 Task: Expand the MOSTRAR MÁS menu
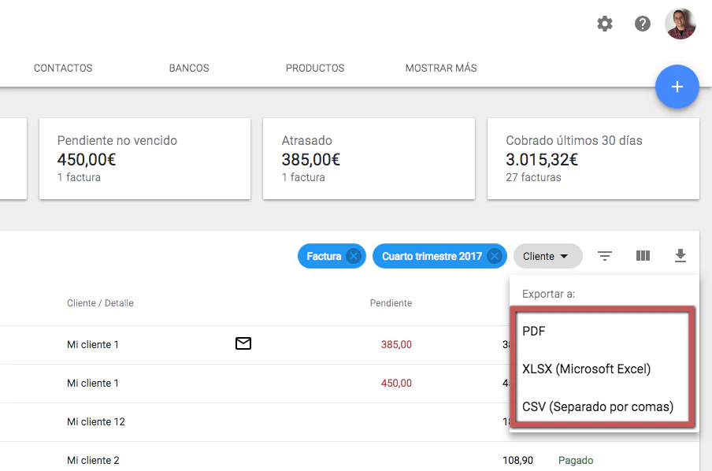pyautogui.click(x=441, y=68)
